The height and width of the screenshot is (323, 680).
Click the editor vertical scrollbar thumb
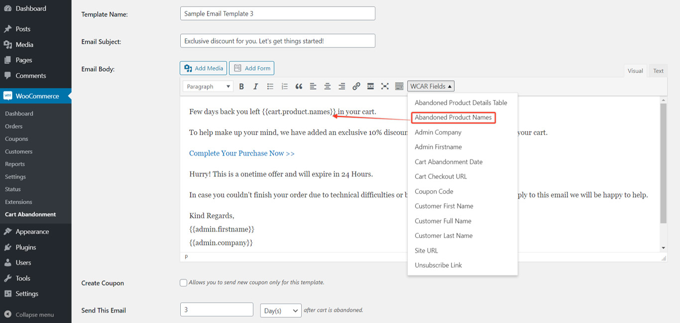point(663,163)
